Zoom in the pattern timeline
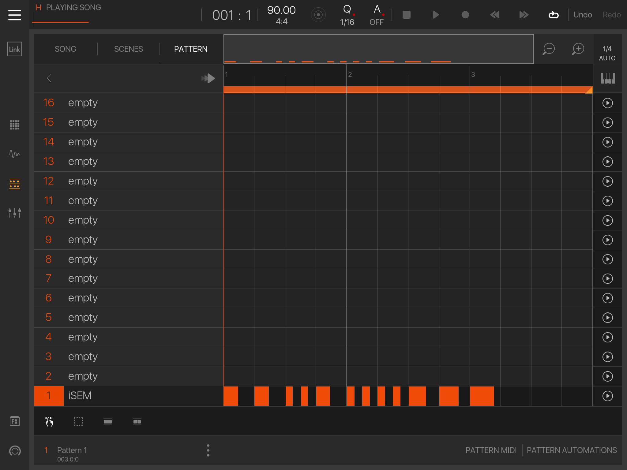The width and height of the screenshot is (627, 470). click(x=578, y=49)
